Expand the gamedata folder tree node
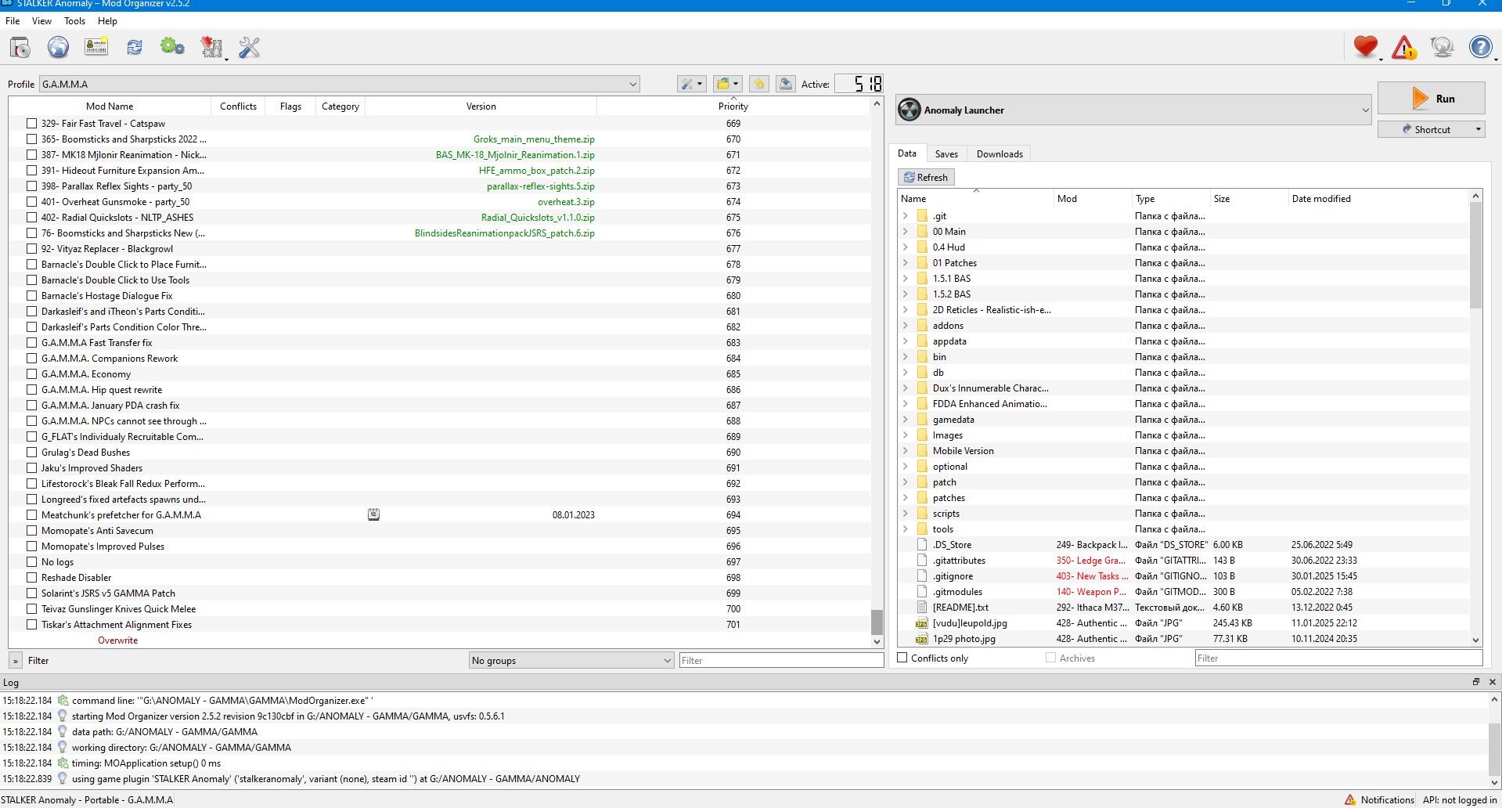 pos(906,420)
